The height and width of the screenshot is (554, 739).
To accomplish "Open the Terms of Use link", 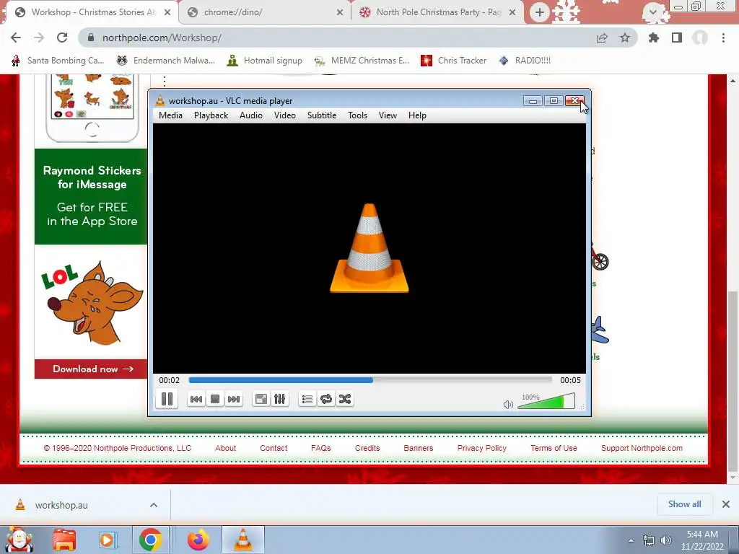I will coord(554,448).
